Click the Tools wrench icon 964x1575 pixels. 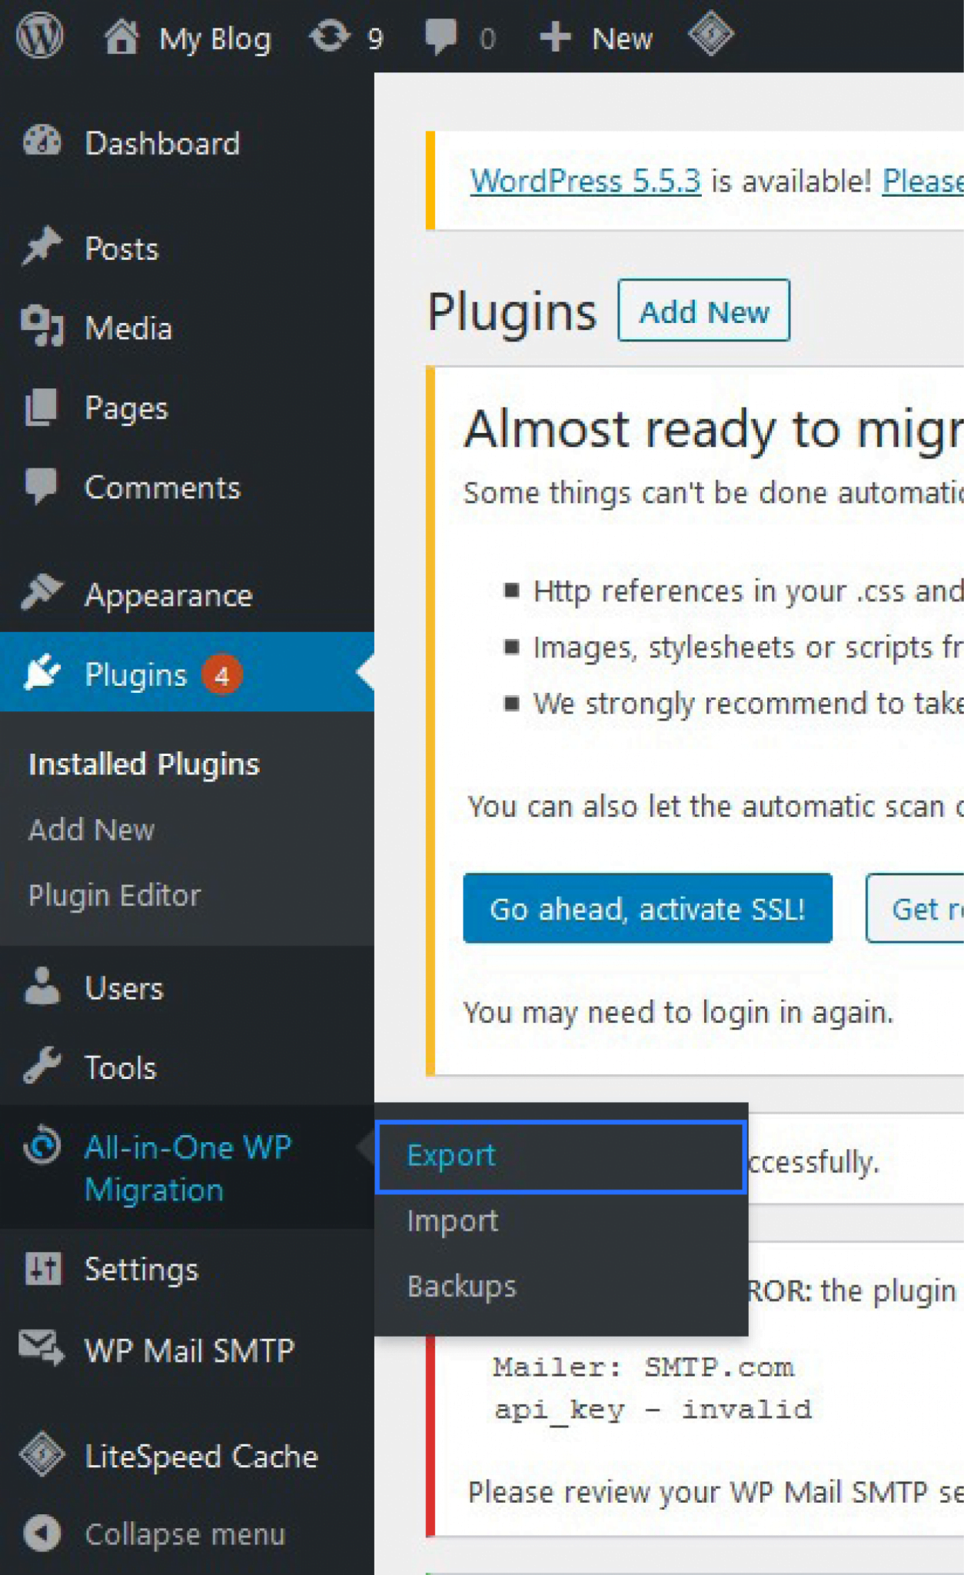point(42,1066)
